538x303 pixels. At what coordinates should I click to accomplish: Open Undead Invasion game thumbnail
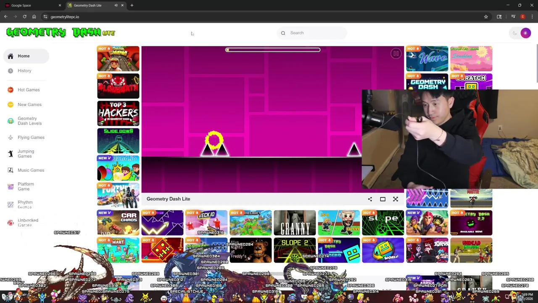click(x=471, y=250)
